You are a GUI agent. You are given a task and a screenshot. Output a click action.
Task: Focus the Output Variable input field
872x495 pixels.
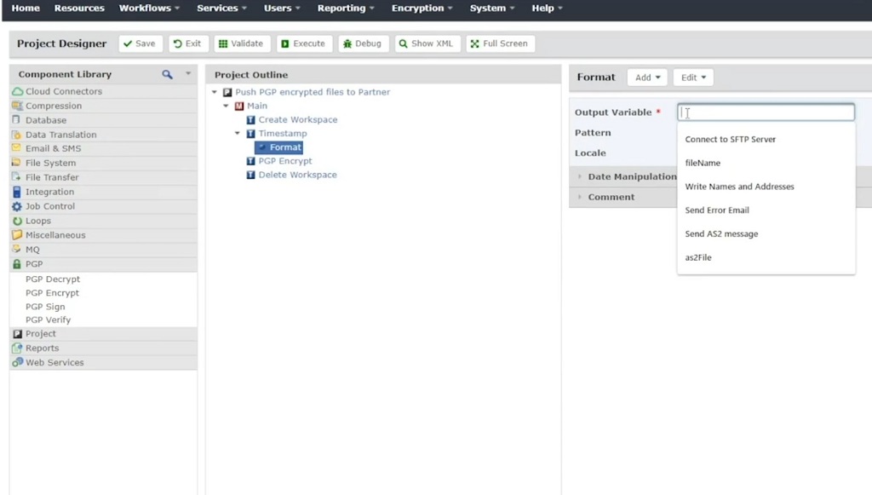(x=766, y=112)
